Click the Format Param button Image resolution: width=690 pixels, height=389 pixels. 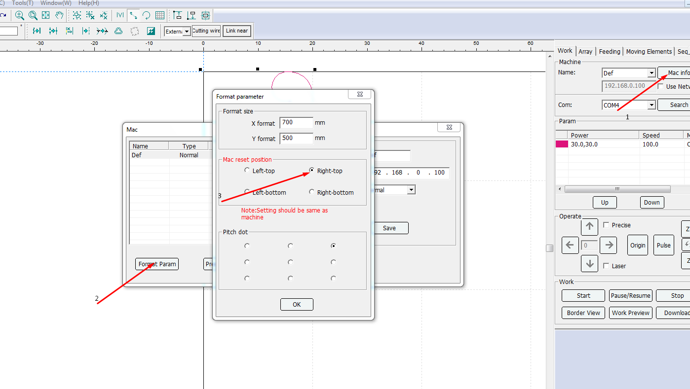[157, 264]
